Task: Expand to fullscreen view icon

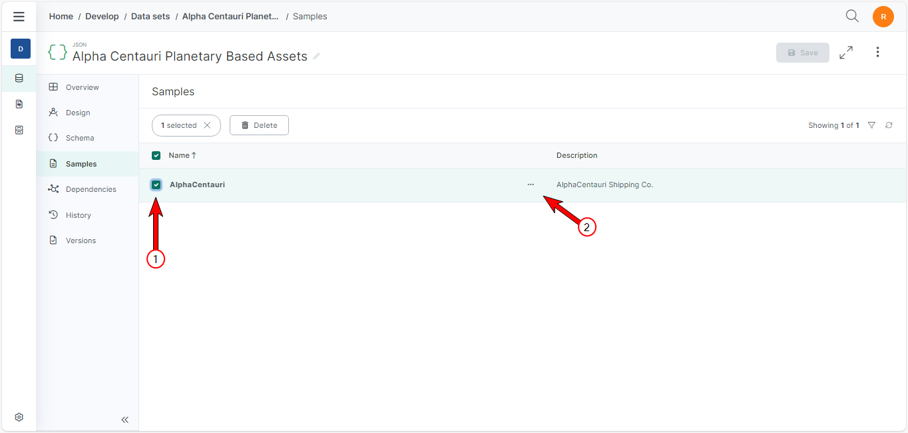Action: 846,53
